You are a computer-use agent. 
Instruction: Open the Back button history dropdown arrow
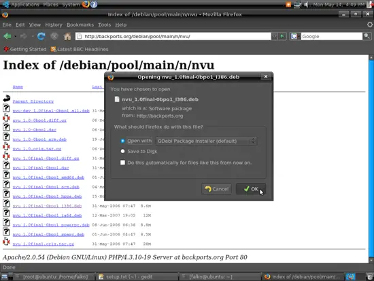coord(15,36)
